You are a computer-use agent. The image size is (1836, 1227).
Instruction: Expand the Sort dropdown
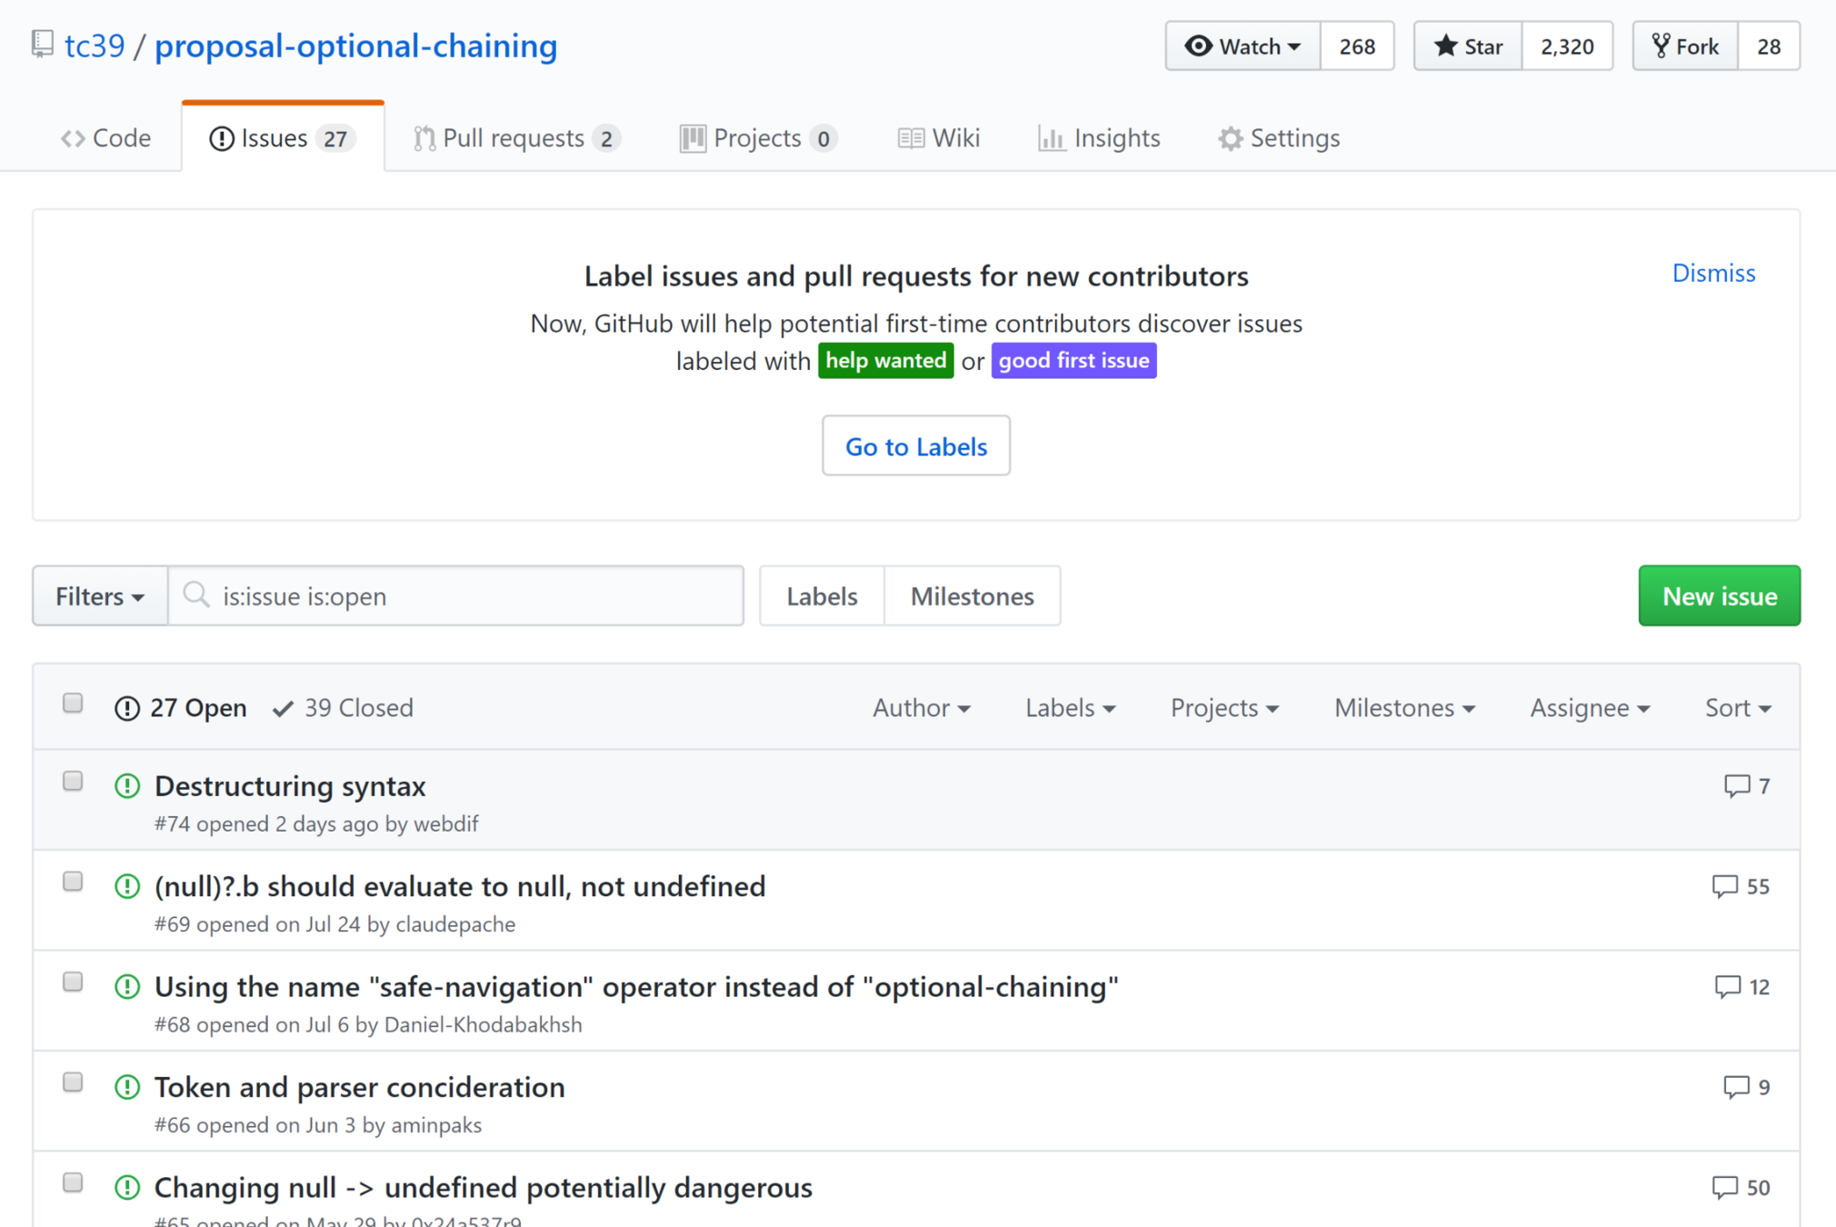1737,708
